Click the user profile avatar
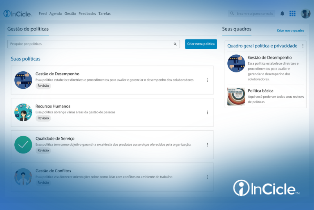 (x=305, y=14)
